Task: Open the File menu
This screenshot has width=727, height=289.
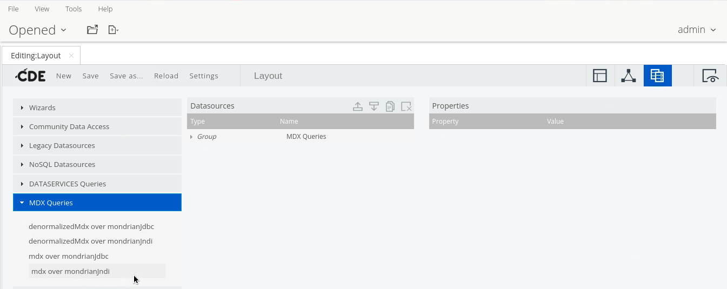Action: (x=14, y=9)
